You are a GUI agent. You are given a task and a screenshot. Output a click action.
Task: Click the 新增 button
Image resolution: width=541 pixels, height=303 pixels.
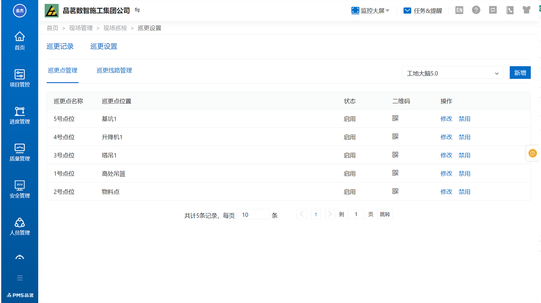520,73
